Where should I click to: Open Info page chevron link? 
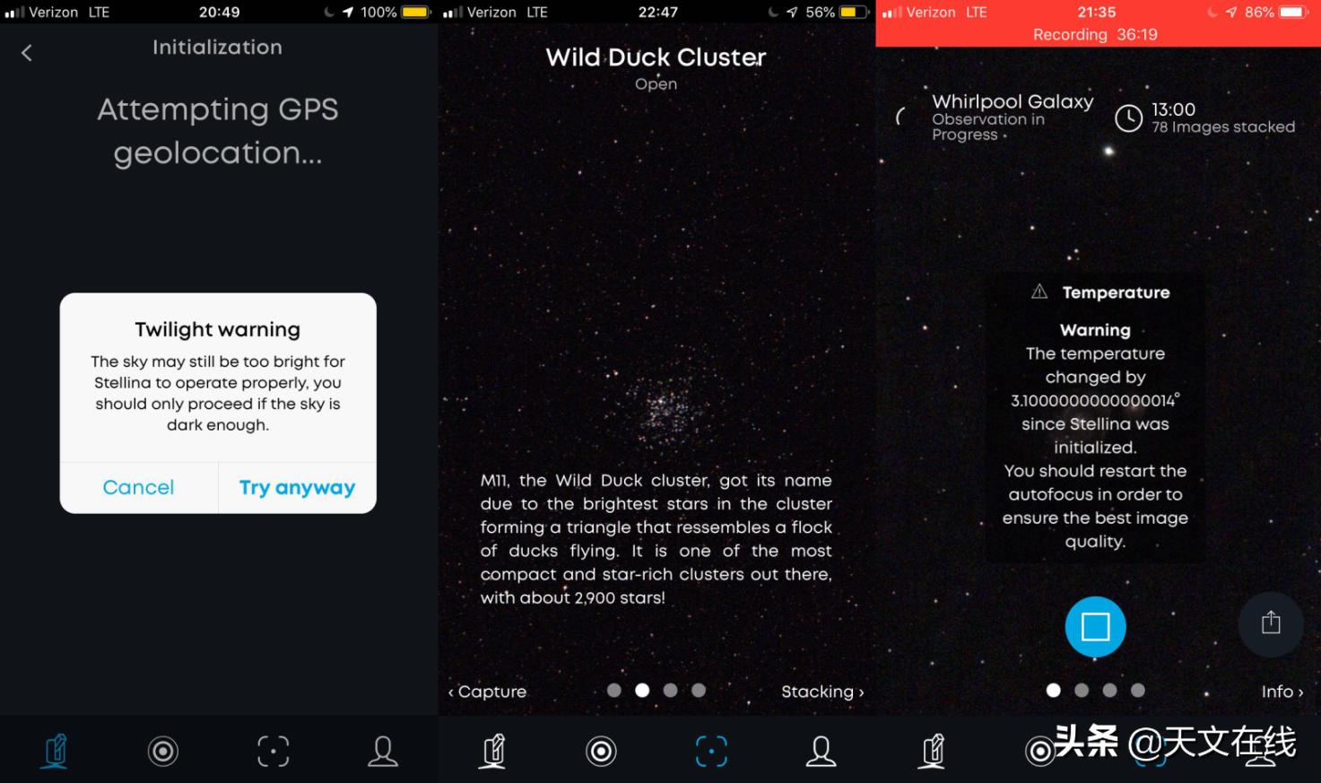point(1282,692)
